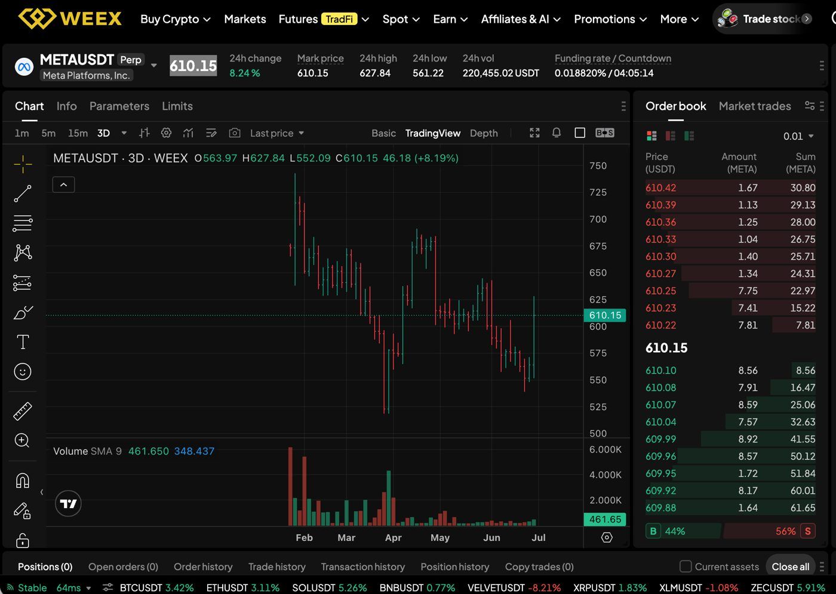Select the 15m timeframe

coord(78,133)
